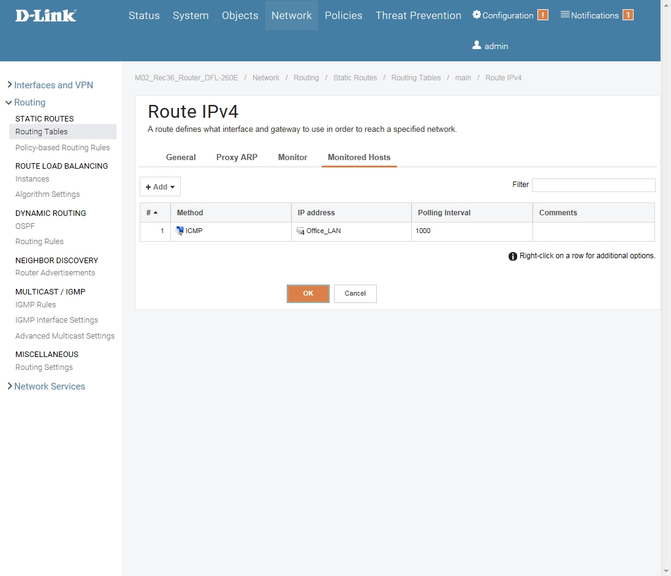Image resolution: width=671 pixels, height=576 pixels.
Task: Switch to the Proxy ARP tab
Action: tap(237, 157)
